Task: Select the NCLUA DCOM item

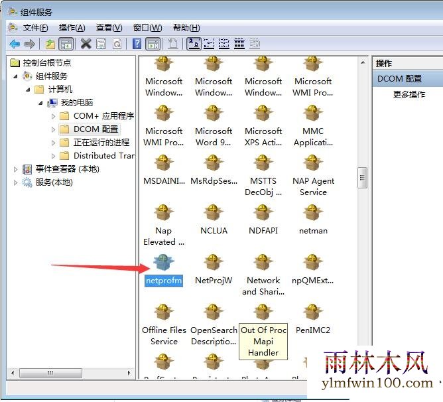Action: [x=214, y=220]
